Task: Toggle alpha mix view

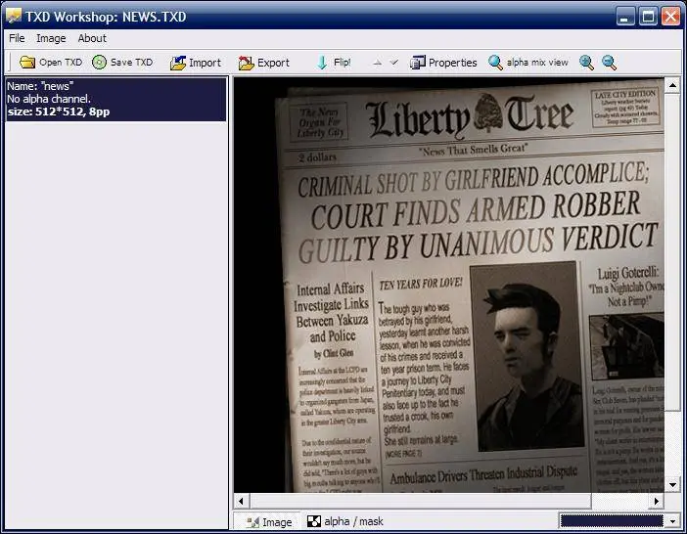Action: [527, 63]
